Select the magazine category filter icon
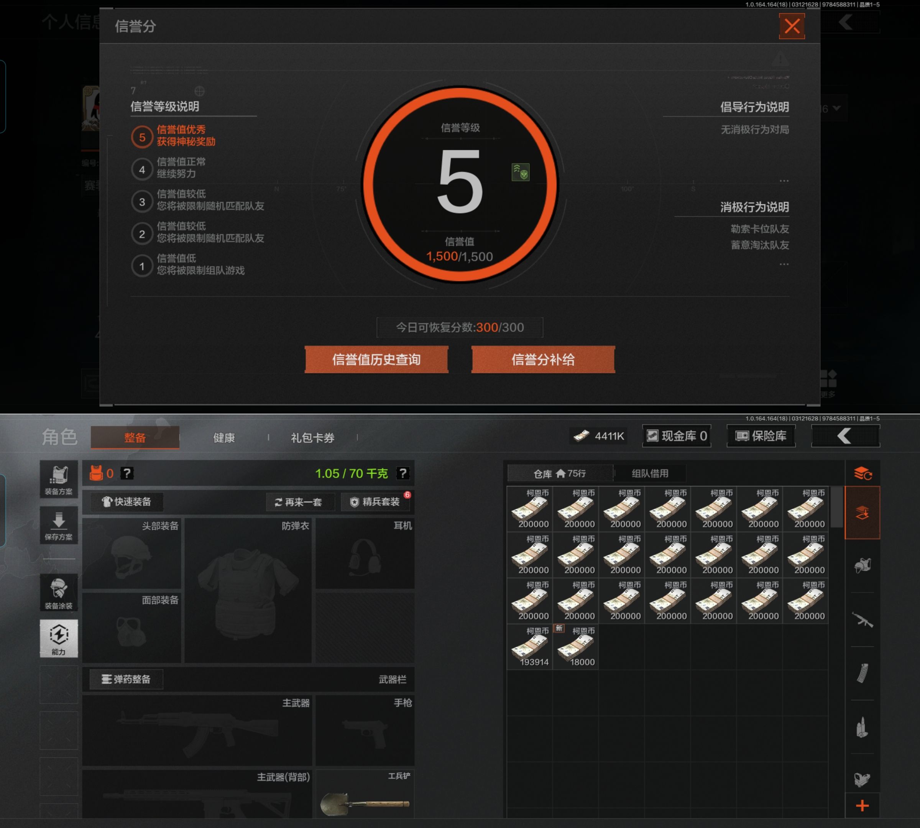 tap(862, 673)
